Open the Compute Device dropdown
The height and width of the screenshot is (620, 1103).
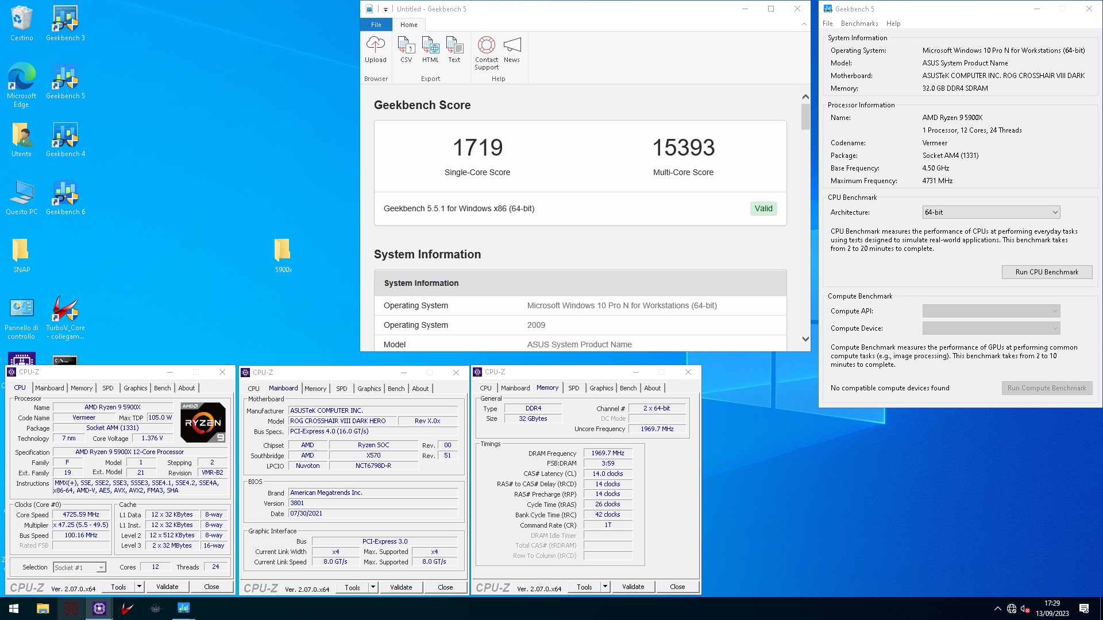pos(991,328)
